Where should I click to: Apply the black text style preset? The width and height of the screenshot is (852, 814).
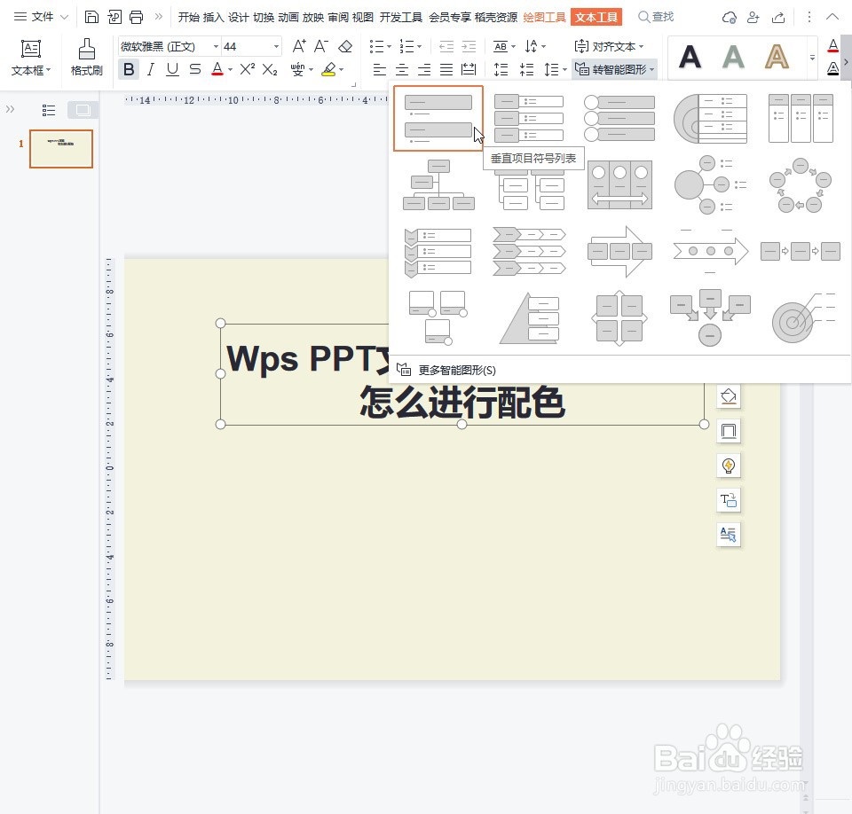pos(690,57)
